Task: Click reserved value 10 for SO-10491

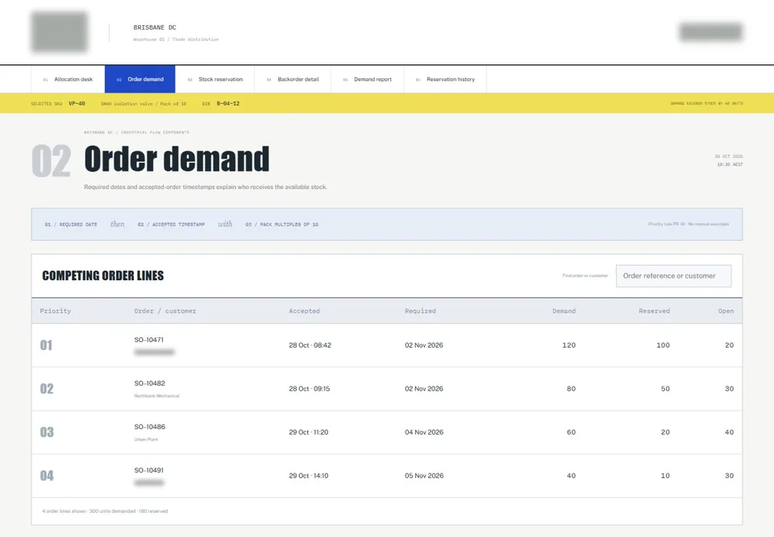Action: pyautogui.click(x=665, y=475)
